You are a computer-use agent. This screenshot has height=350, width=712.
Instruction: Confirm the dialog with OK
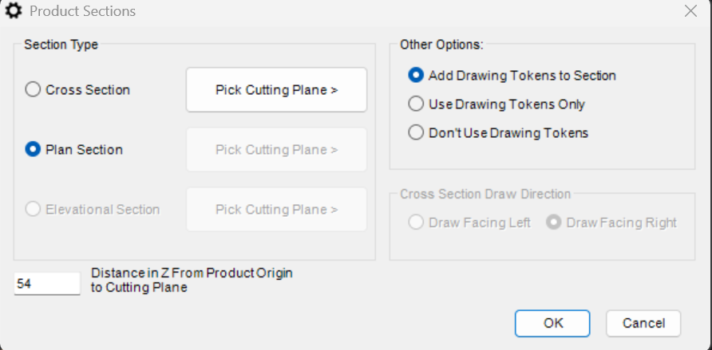coord(553,323)
